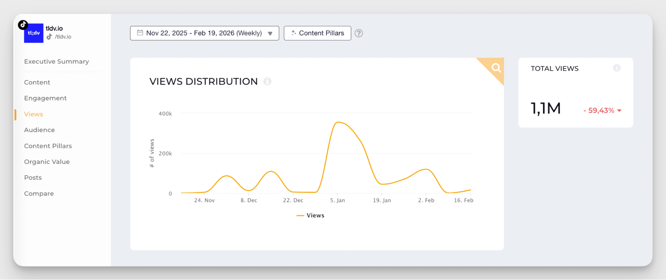The height and width of the screenshot is (280, 666).
Task: Go to the Engagement section
Action: [x=45, y=98]
